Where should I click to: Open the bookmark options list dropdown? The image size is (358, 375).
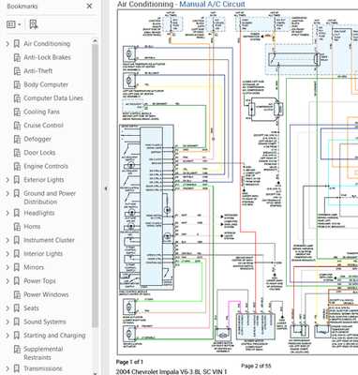tap(14, 24)
